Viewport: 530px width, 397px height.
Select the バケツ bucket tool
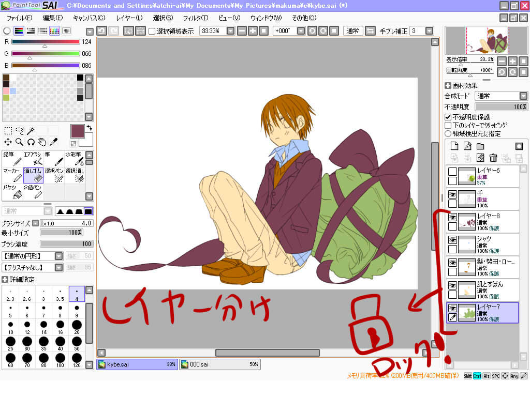coord(12,192)
